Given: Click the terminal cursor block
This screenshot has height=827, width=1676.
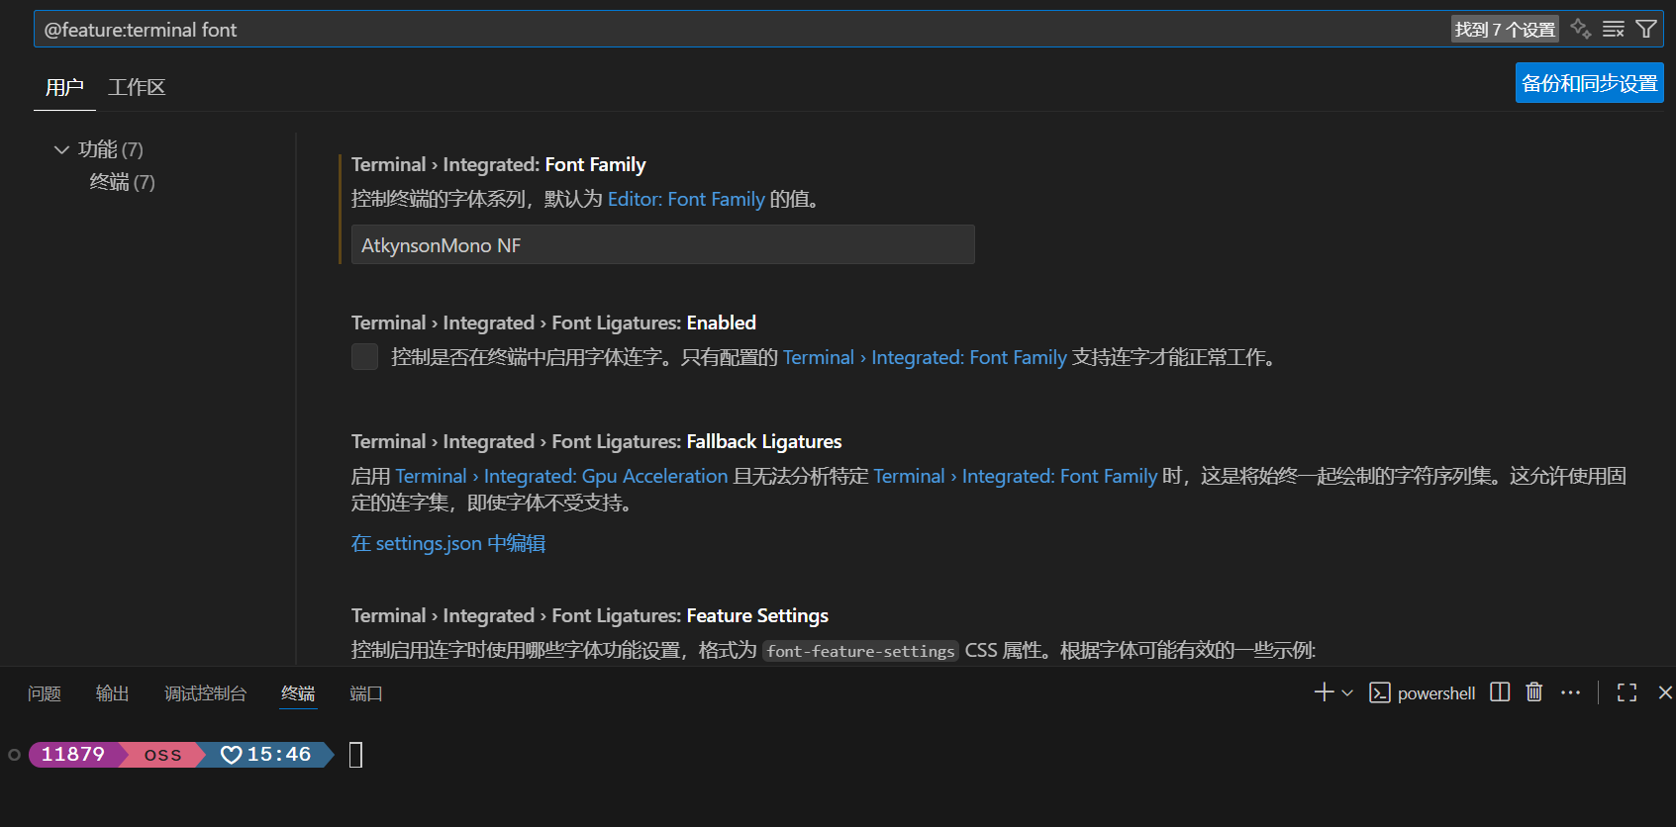Looking at the screenshot, I should [x=356, y=755].
